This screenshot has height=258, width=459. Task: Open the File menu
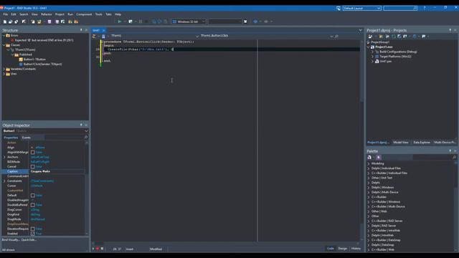pos(6,14)
